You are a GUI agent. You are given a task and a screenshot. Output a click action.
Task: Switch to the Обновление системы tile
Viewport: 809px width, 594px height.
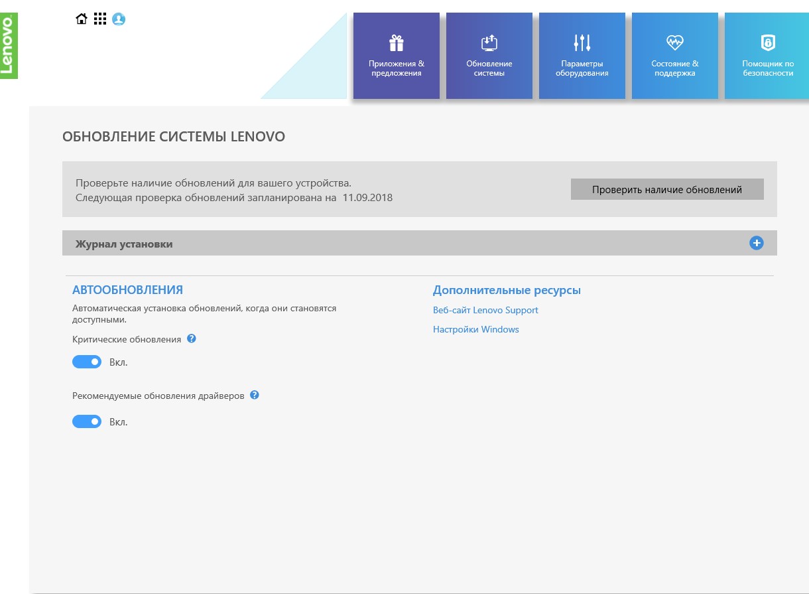[x=489, y=56]
